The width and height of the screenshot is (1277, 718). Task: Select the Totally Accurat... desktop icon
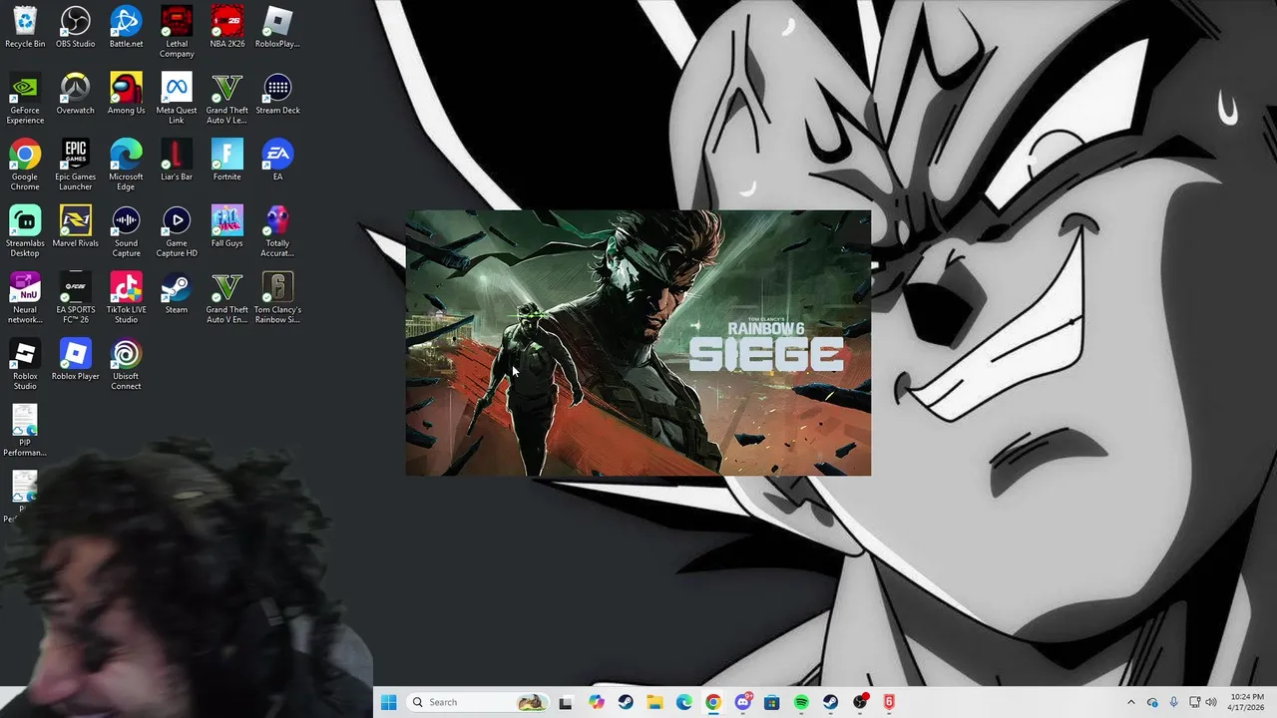click(x=277, y=232)
